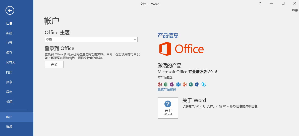Open the Office 主题 dropdown
The image size is (299, 136).
pyautogui.click(x=91, y=39)
